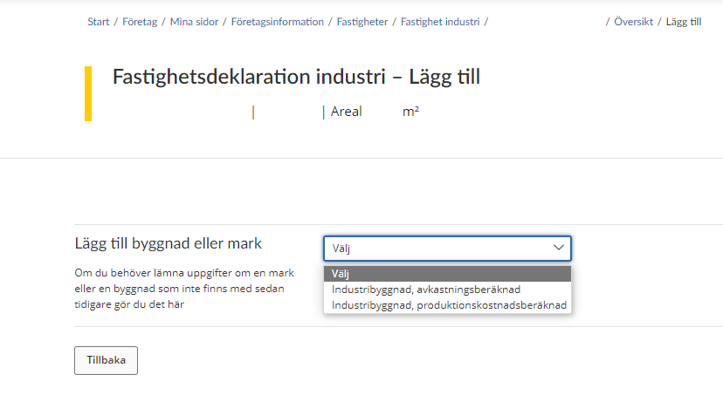Choose Industribyggnad, produktionskostnadsberäknad option
723x409 pixels.
coord(447,305)
